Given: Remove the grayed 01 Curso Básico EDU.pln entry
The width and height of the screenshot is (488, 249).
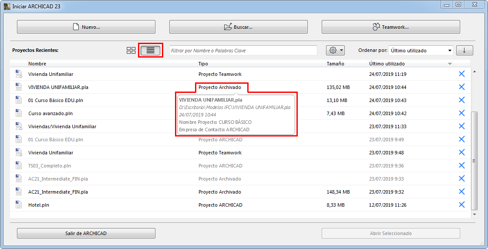Looking at the screenshot, I should tap(461, 139).
